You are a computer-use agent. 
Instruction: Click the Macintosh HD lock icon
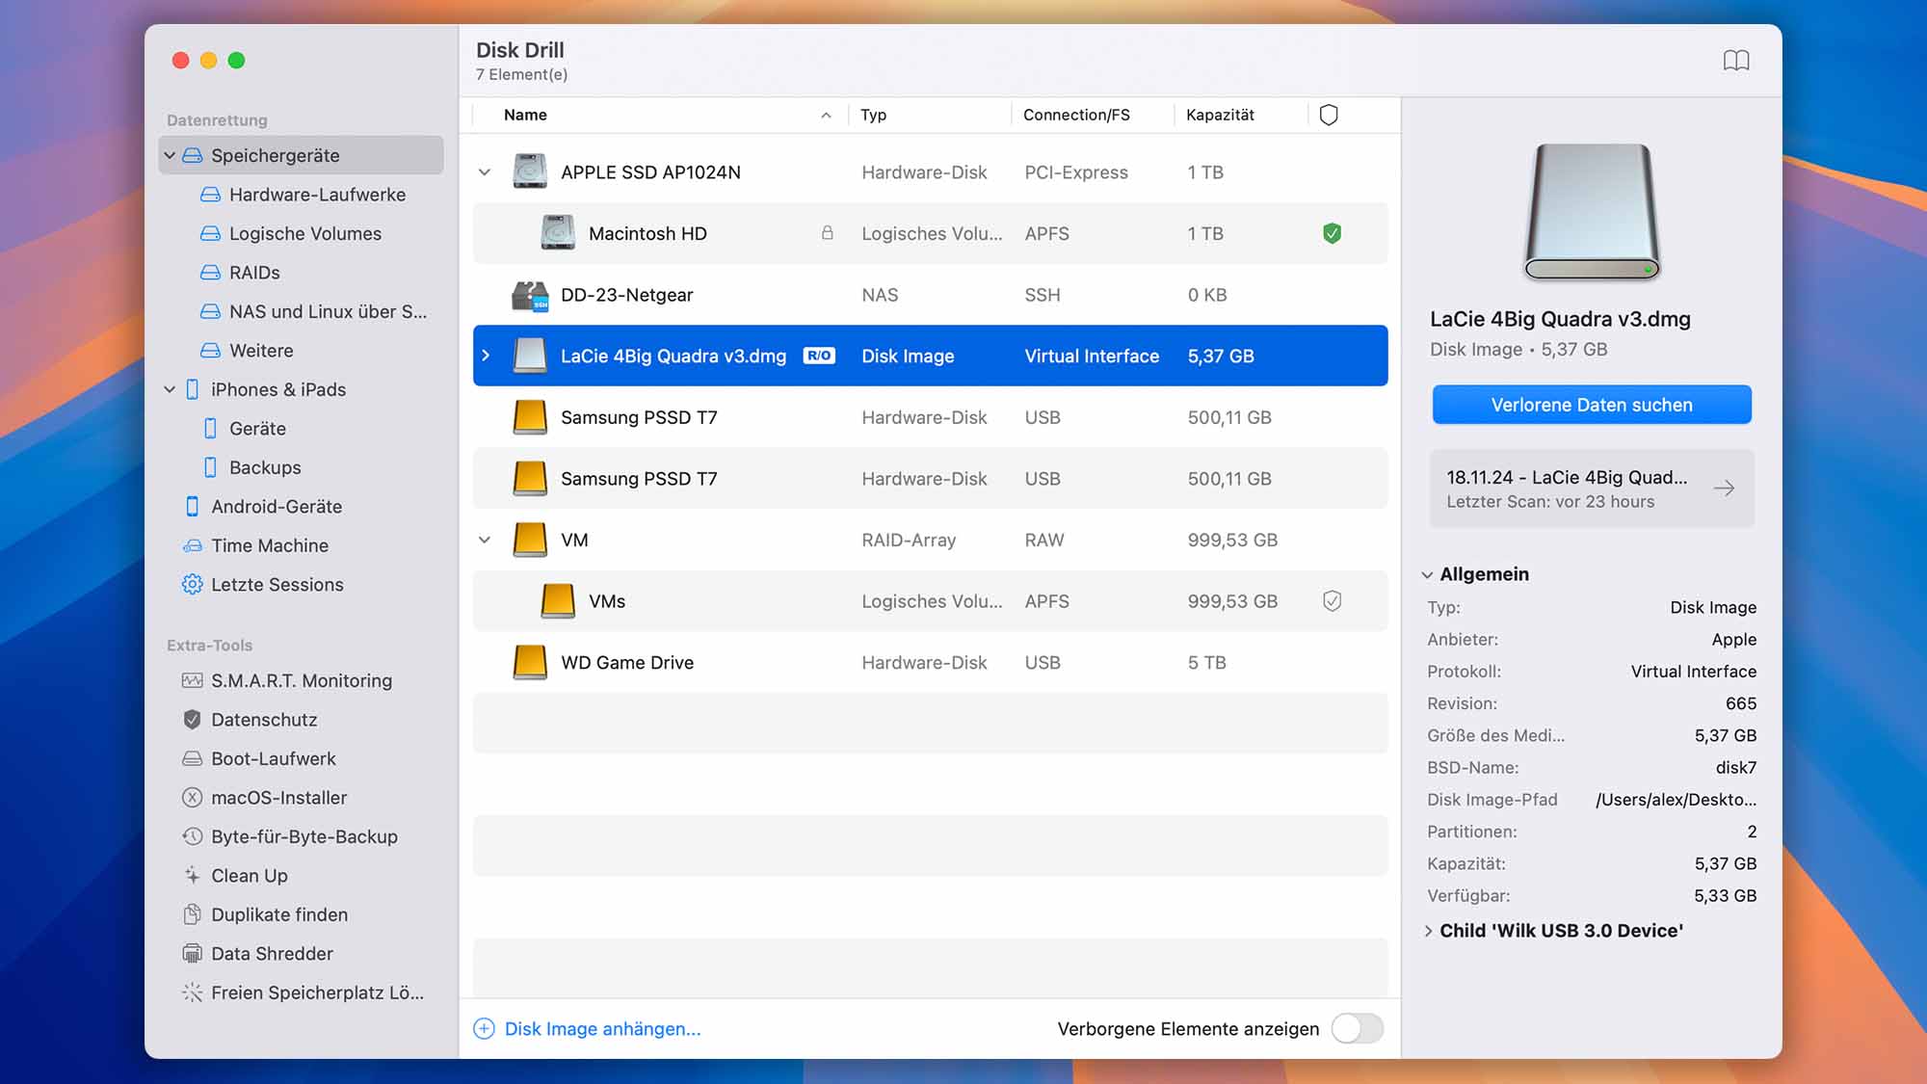coord(827,233)
